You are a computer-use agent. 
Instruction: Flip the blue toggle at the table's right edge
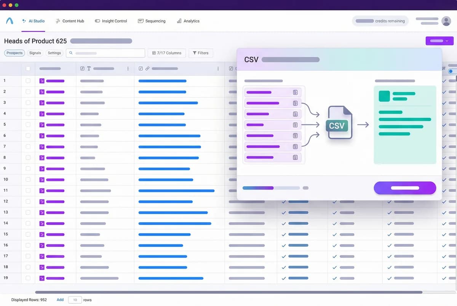pyautogui.click(x=452, y=71)
